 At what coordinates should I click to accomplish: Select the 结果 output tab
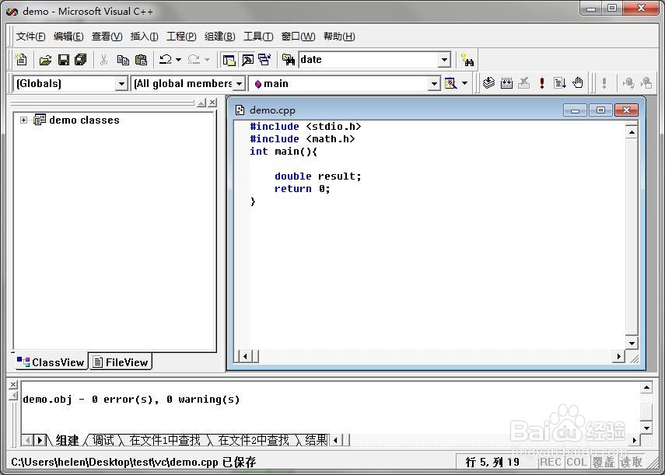317,440
